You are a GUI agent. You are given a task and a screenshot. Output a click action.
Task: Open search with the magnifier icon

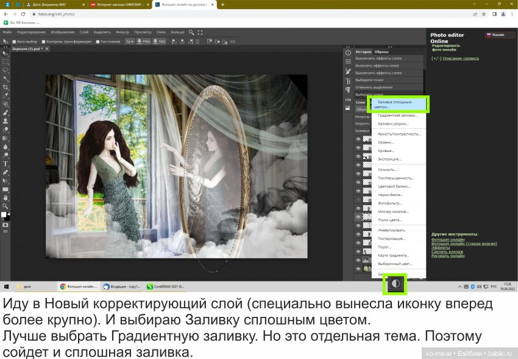point(190,32)
